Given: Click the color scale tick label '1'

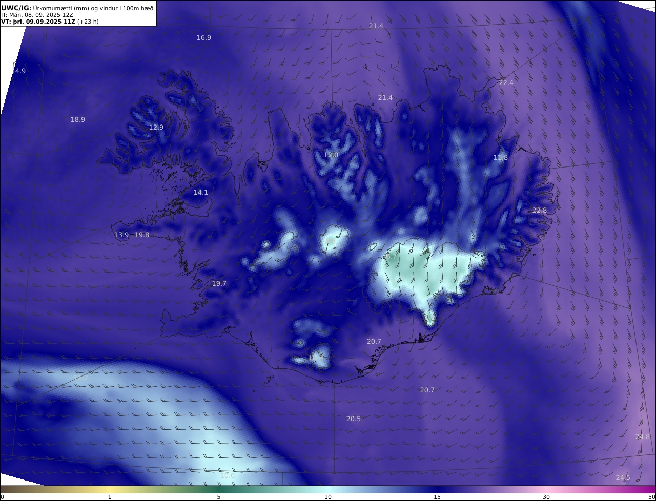Looking at the screenshot, I should coord(110,497).
